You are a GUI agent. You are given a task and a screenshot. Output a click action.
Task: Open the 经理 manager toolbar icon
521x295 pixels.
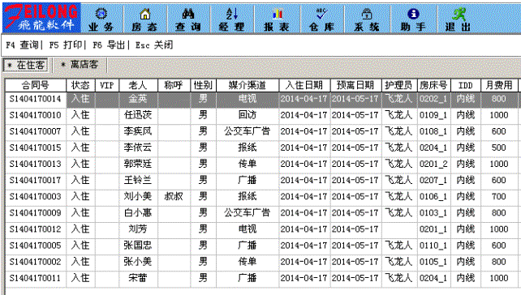[232, 19]
